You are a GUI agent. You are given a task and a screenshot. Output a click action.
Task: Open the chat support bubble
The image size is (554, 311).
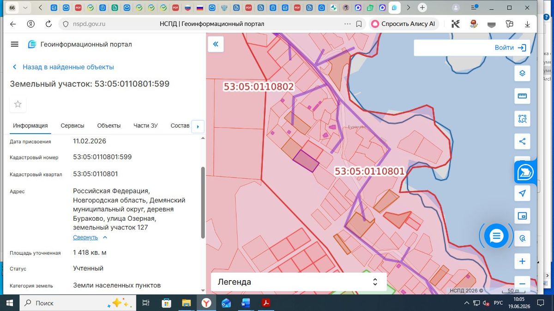[x=496, y=236]
